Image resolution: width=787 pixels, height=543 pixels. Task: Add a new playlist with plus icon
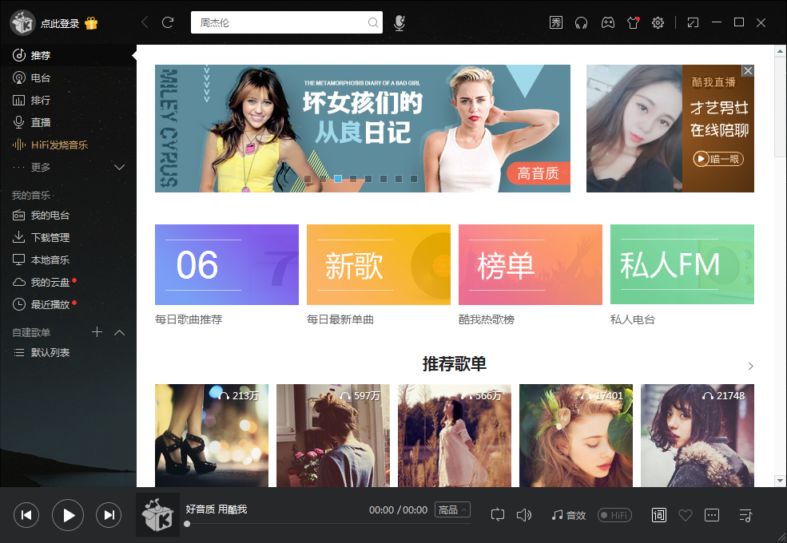click(x=97, y=332)
